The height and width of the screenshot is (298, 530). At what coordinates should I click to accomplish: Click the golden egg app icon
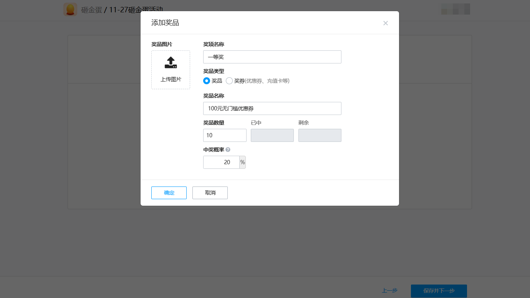point(70,10)
